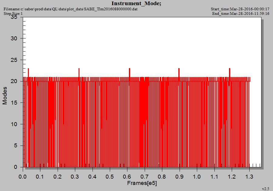This screenshot has height=191, width=273.
Task: Click x-axis tick value 1.2
Action: point(232,177)
